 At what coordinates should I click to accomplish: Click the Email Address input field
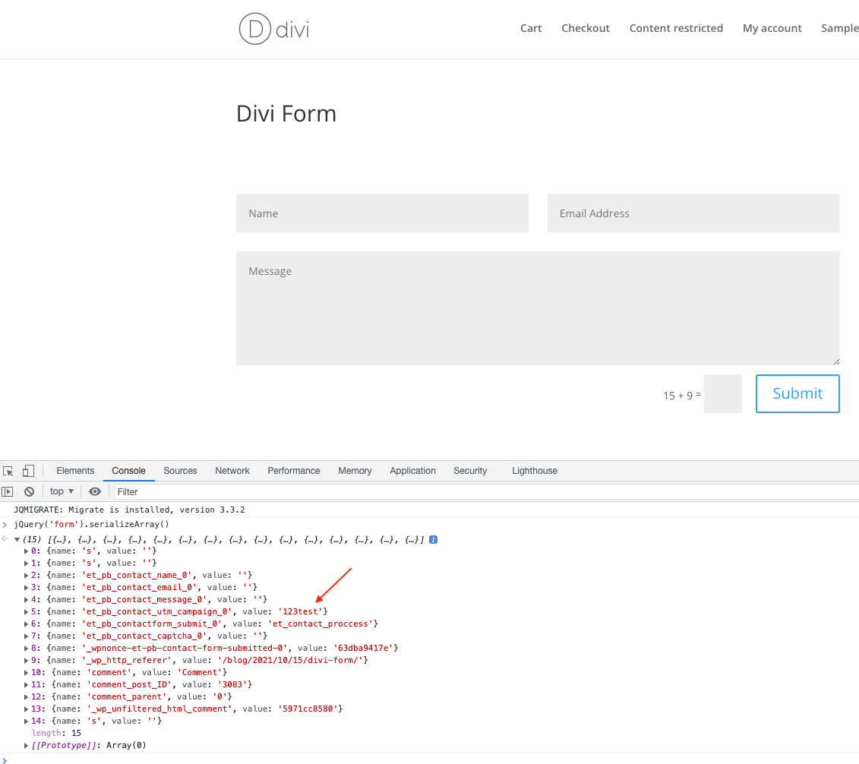[693, 213]
